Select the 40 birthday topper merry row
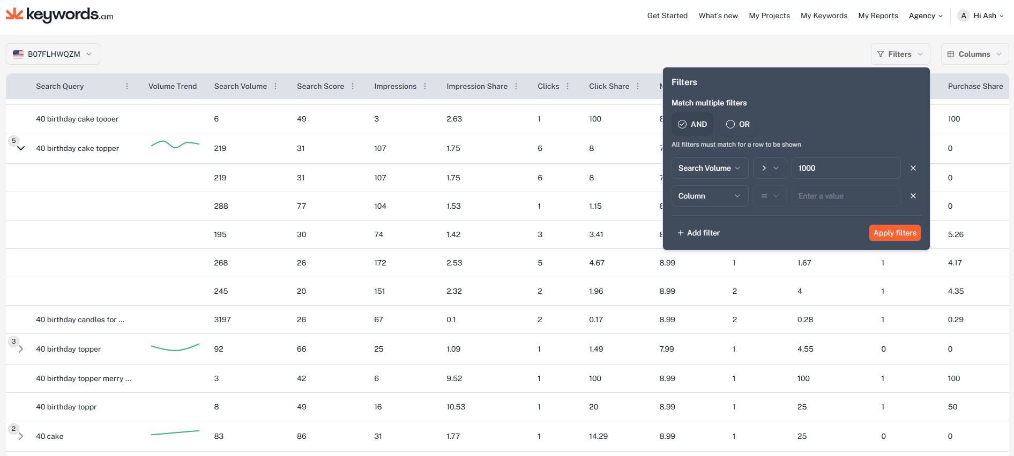The image size is (1014, 456). point(507,378)
